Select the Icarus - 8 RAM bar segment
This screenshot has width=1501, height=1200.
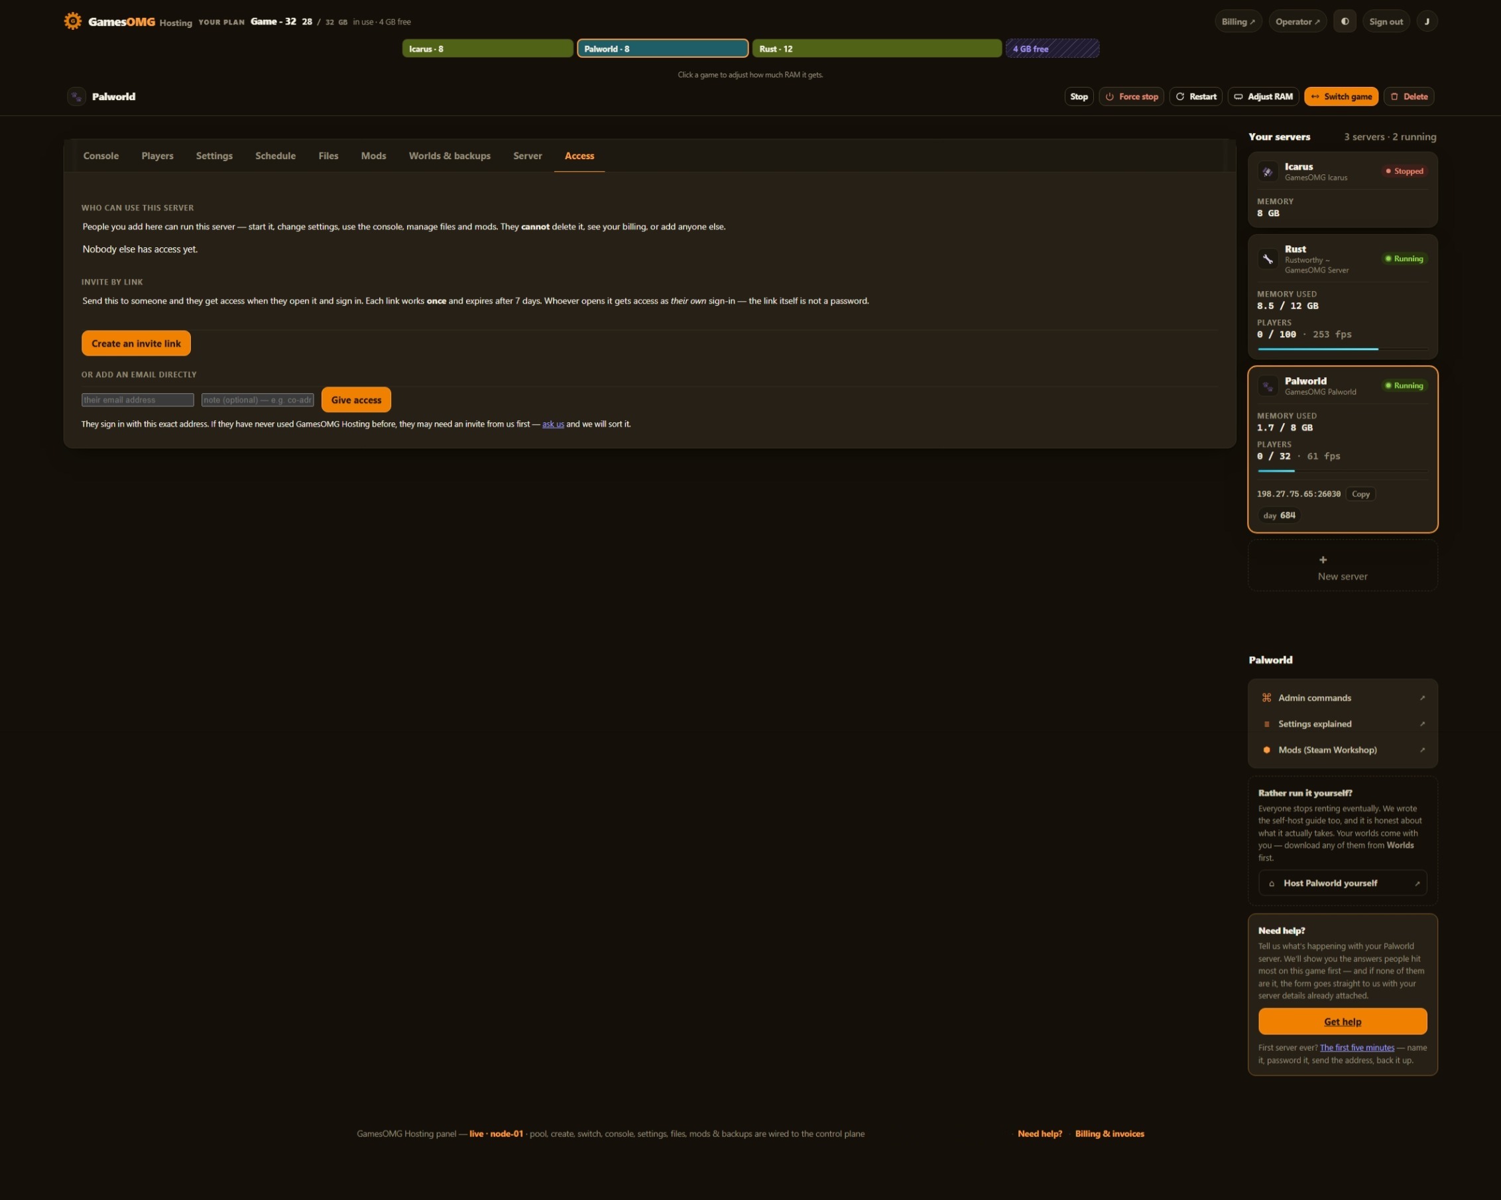pos(487,48)
